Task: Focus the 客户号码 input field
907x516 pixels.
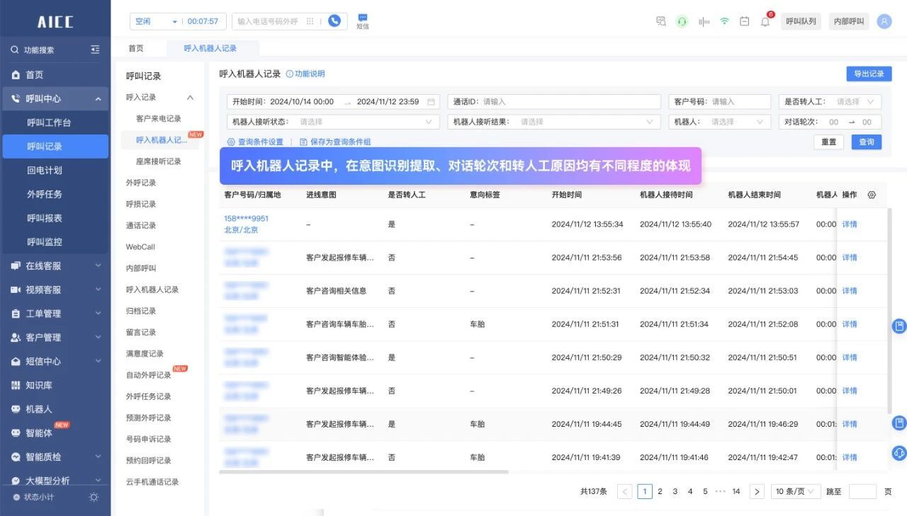Action: pyautogui.click(x=720, y=101)
